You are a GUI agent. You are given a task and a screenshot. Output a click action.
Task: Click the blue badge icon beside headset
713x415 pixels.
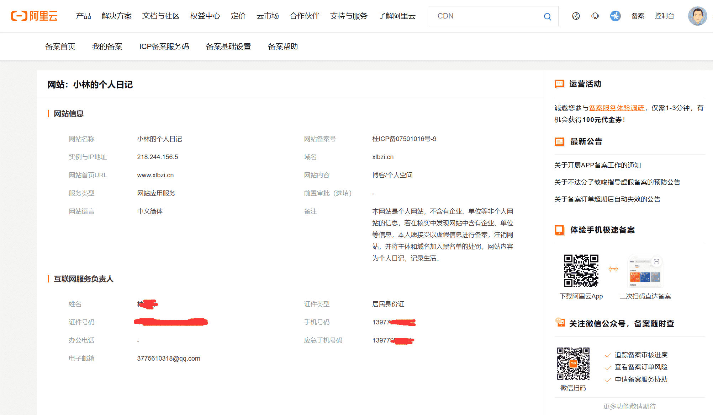[615, 16]
